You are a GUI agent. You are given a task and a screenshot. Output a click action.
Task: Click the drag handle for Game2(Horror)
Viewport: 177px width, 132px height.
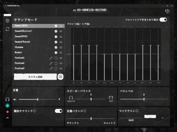pos(61,31)
